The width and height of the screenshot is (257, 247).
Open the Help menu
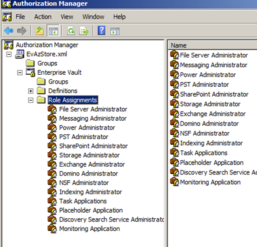119,17
